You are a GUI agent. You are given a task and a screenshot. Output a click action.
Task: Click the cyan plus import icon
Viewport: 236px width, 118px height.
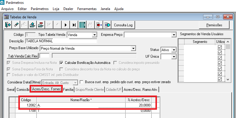point(107,25)
